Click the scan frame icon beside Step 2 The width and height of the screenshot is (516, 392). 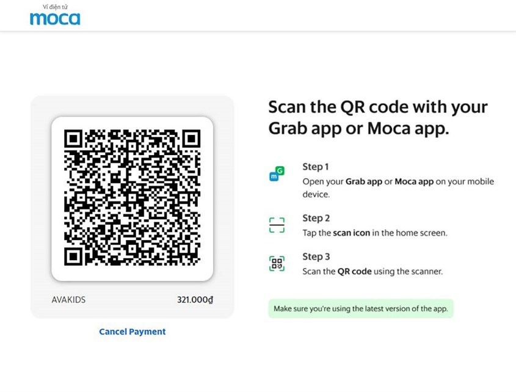277,225
